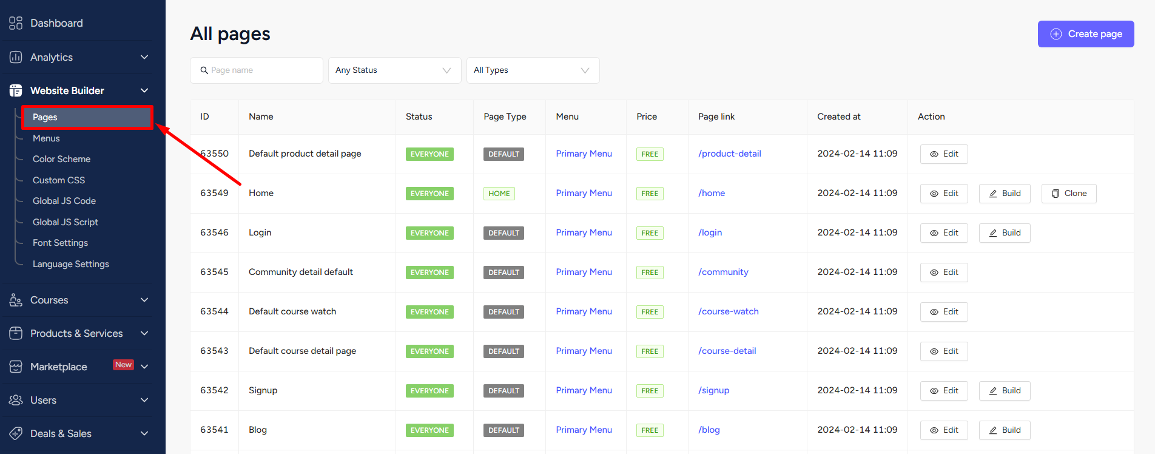Screen dimensions: 1155x454
Task: Open Custom CSS item
Action: click(59, 180)
